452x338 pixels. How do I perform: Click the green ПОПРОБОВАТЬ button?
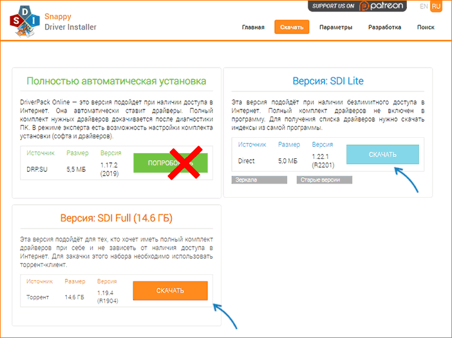pyautogui.click(x=171, y=163)
